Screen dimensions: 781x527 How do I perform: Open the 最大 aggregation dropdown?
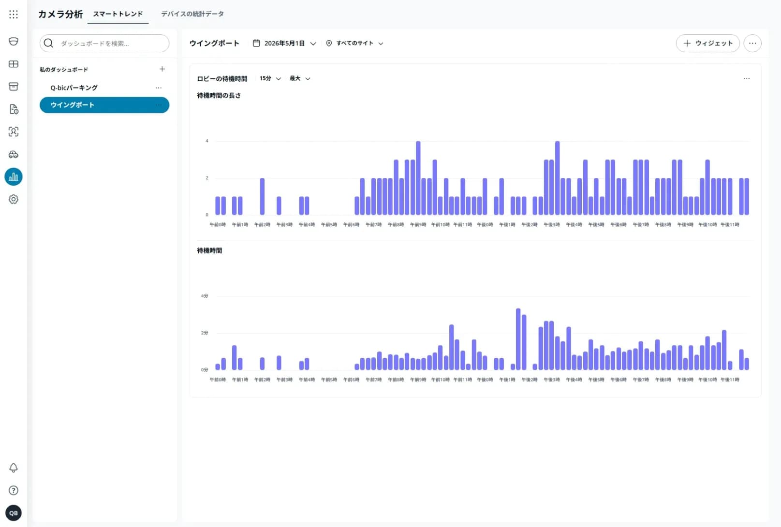point(300,78)
